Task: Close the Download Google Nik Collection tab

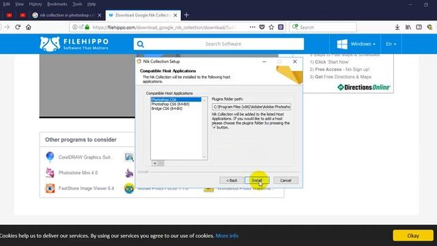Action: [x=175, y=15]
